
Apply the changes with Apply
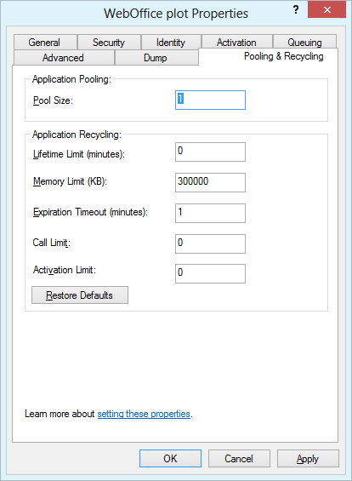coord(308,459)
